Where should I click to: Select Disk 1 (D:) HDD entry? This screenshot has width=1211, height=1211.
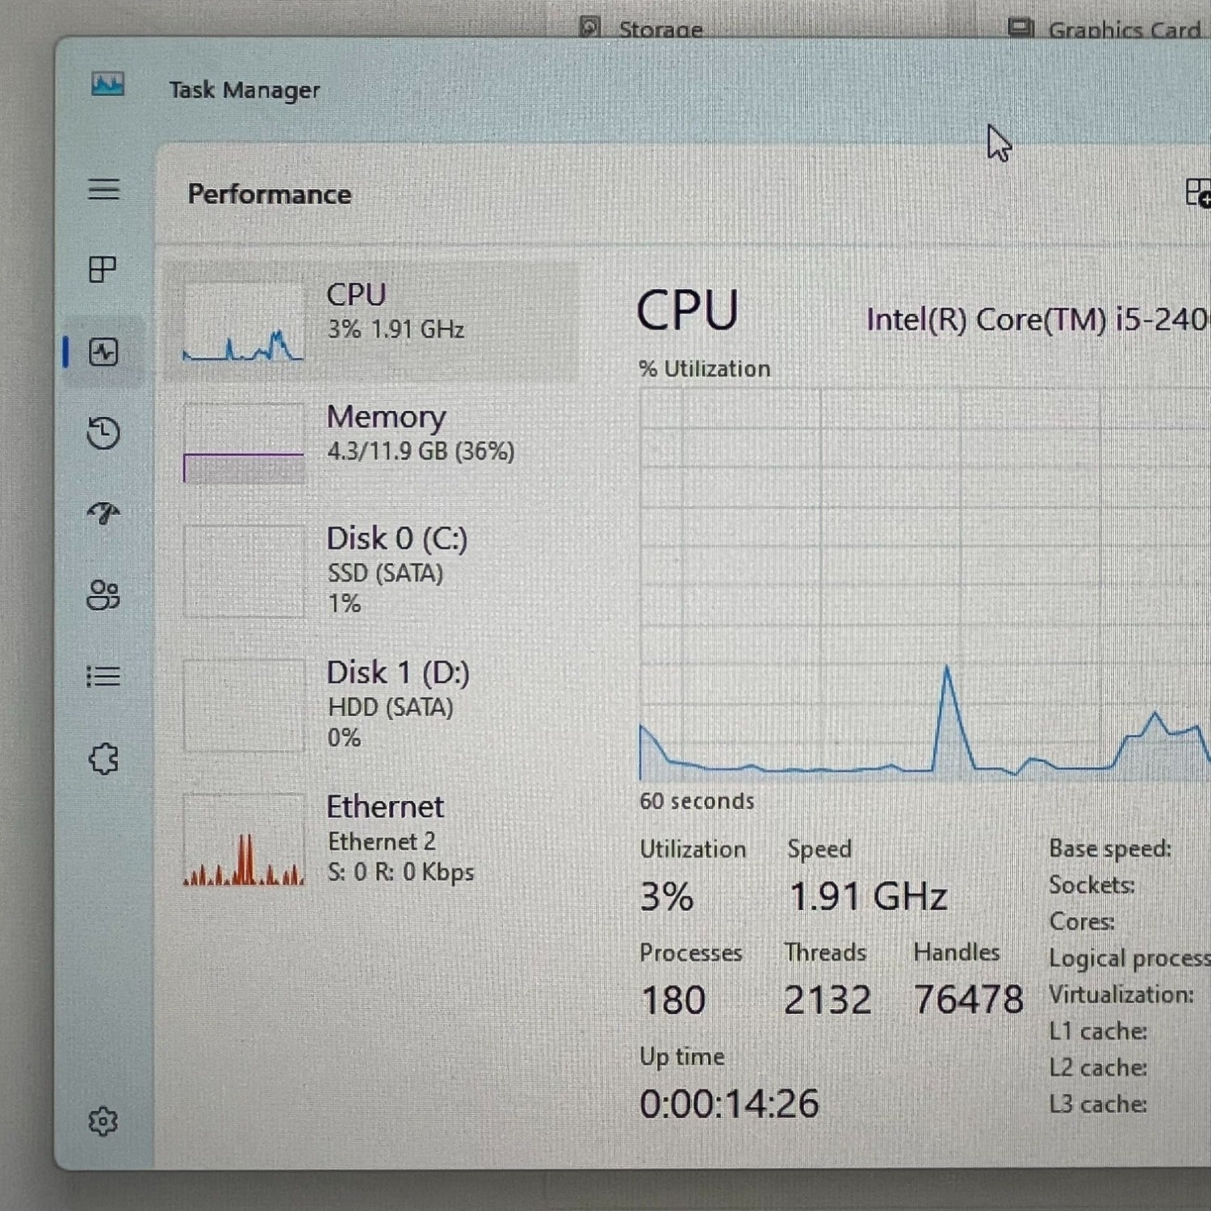click(x=371, y=704)
